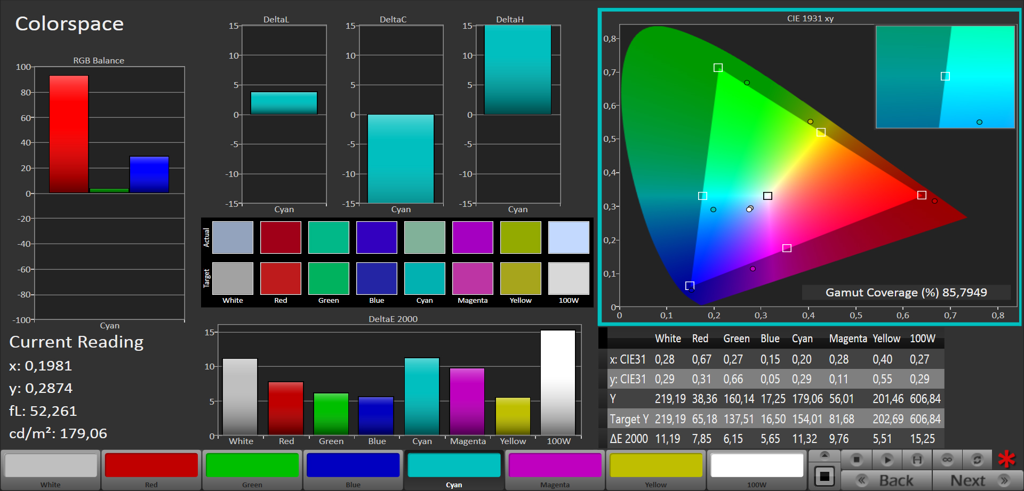Viewport: 1024px width, 491px height.
Task: Click the red asterisk icon
Action: click(x=1007, y=459)
